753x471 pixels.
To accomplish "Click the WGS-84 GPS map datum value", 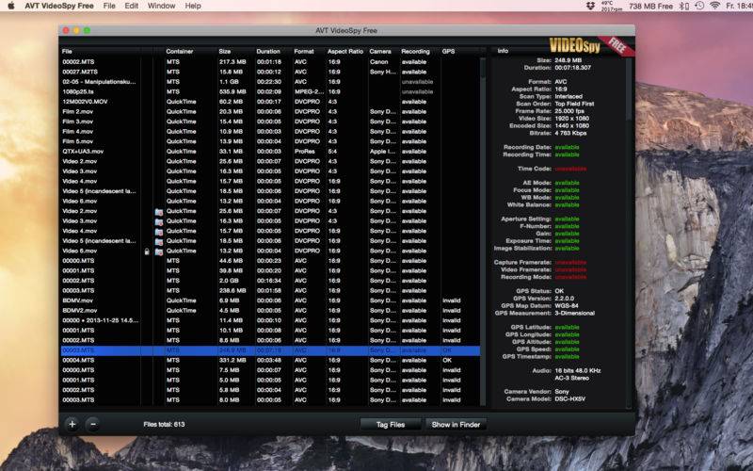I will [567, 305].
